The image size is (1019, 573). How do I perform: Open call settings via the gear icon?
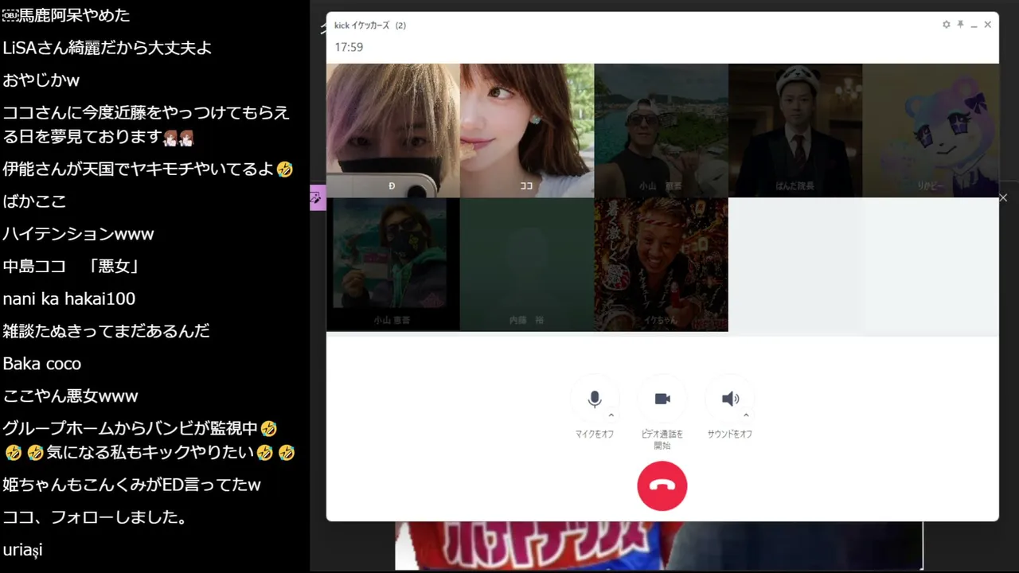pos(947,25)
